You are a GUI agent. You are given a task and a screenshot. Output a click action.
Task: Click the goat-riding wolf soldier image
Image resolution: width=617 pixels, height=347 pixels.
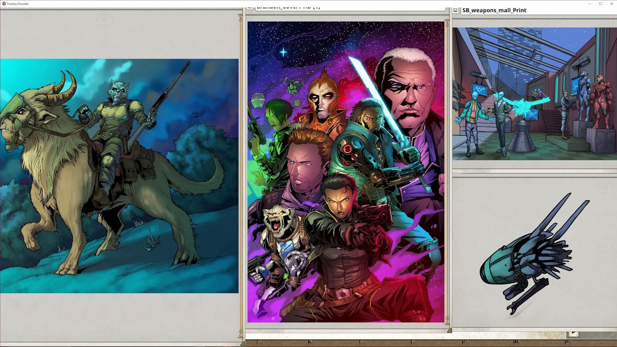[119, 176]
